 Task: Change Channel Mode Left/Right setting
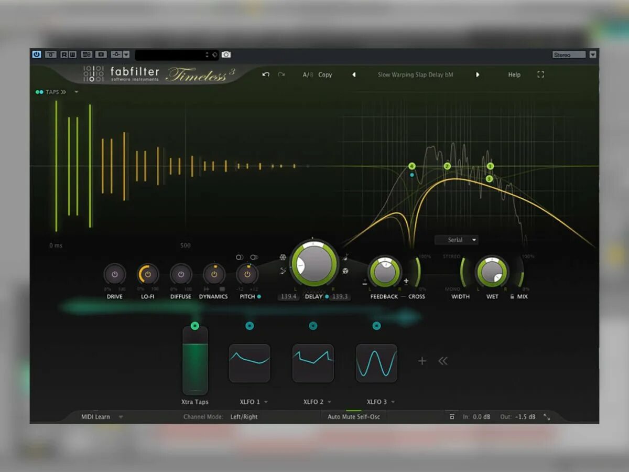click(244, 417)
